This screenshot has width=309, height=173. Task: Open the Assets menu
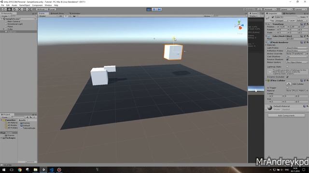click(14, 5)
